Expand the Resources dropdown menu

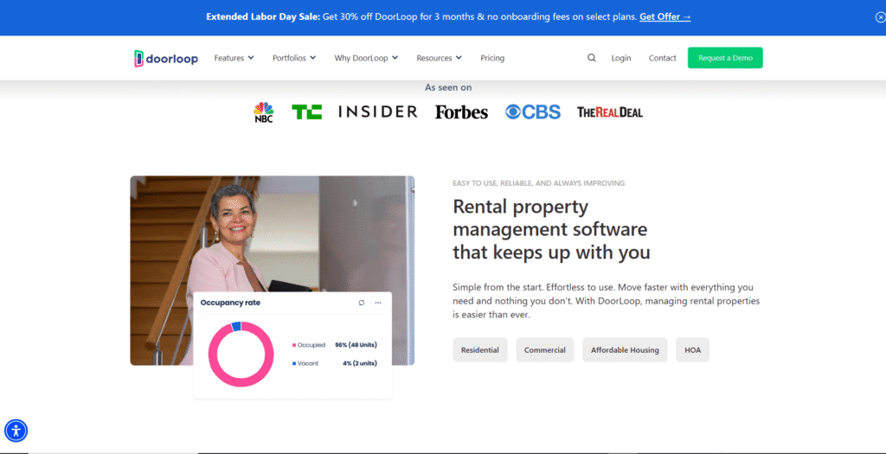(439, 58)
